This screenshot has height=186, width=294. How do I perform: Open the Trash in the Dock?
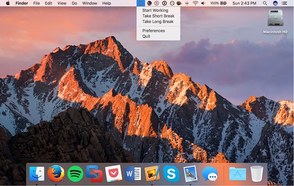tap(257, 174)
